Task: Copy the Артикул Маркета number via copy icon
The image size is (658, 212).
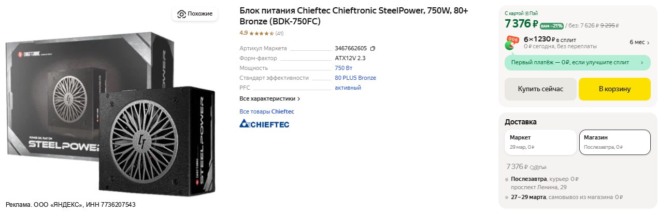Action: [x=373, y=48]
